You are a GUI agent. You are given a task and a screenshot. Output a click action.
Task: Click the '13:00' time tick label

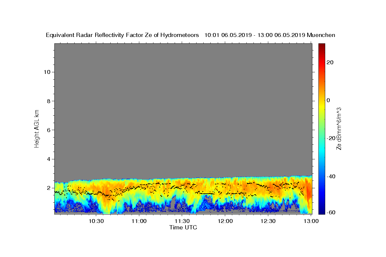tap(311, 221)
